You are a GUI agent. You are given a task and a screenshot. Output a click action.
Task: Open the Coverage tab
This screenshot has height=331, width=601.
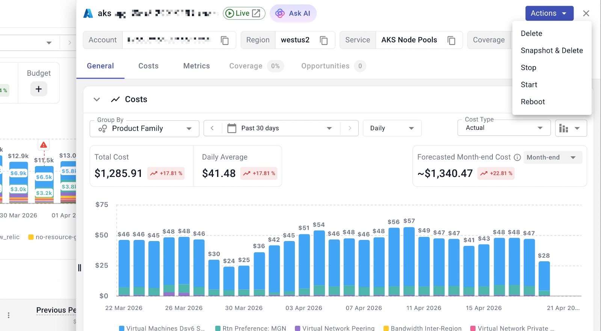[x=257, y=66]
